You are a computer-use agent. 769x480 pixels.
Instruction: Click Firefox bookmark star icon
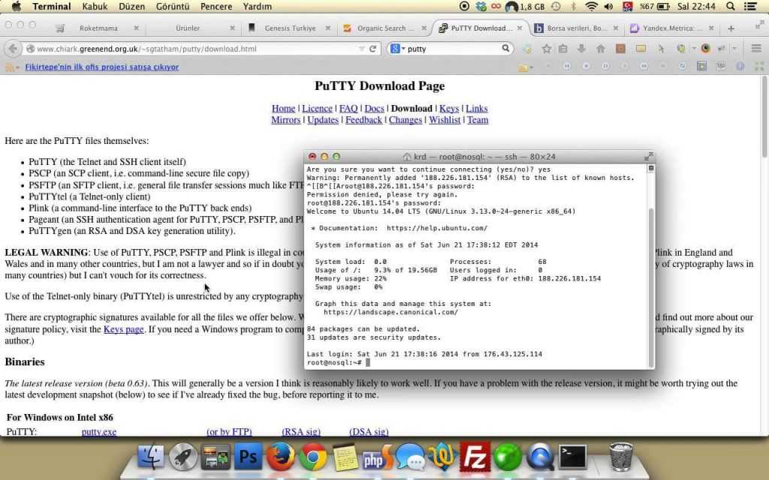[x=546, y=49]
